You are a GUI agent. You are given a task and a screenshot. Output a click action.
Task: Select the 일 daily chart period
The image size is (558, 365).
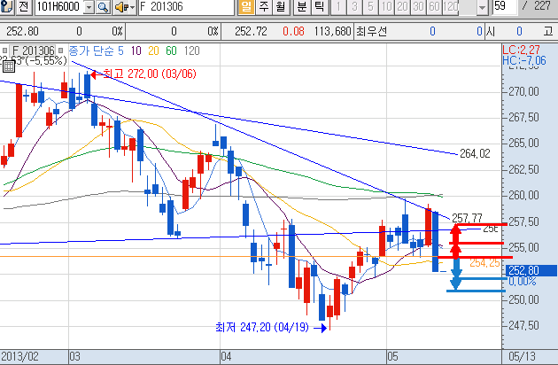pyautogui.click(x=246, y=7)
